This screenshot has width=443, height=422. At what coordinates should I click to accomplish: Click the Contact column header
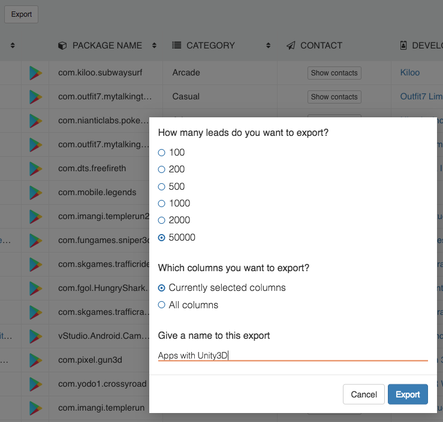pos(321,45)
